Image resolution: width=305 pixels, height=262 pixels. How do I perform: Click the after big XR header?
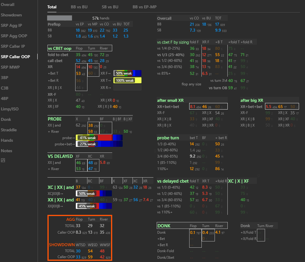click(x=252, y=100)
